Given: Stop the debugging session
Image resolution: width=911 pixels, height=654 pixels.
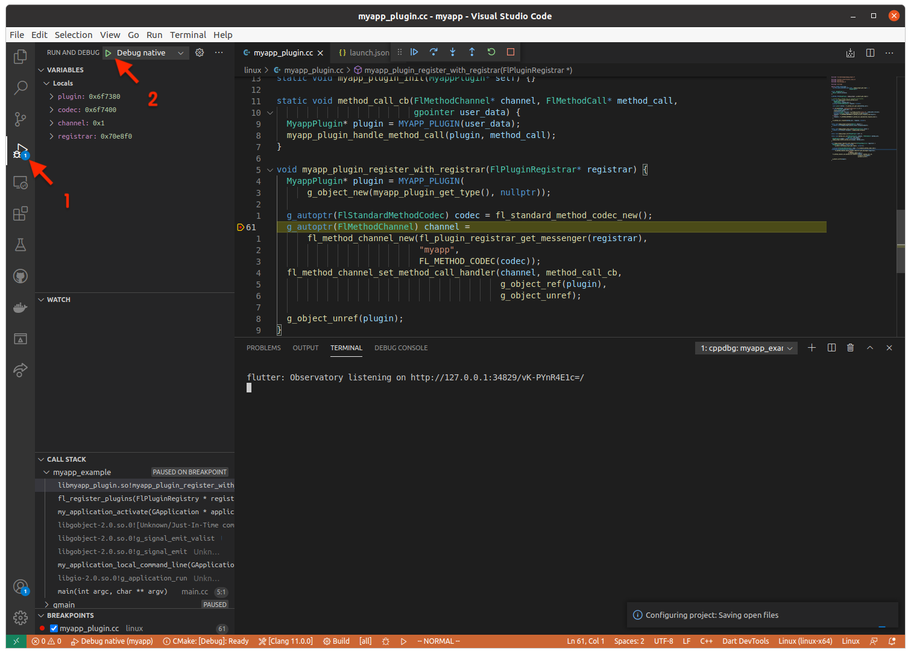Looking at the screenshot, I should click(511, 52).
